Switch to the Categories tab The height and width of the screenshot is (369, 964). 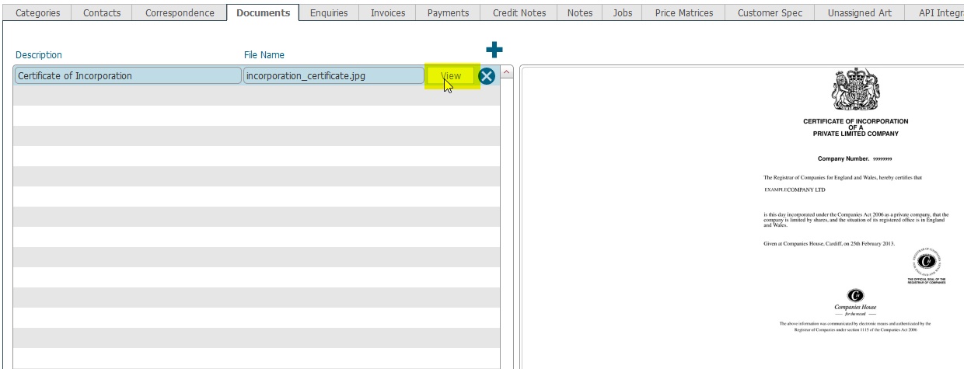(37, 12)
